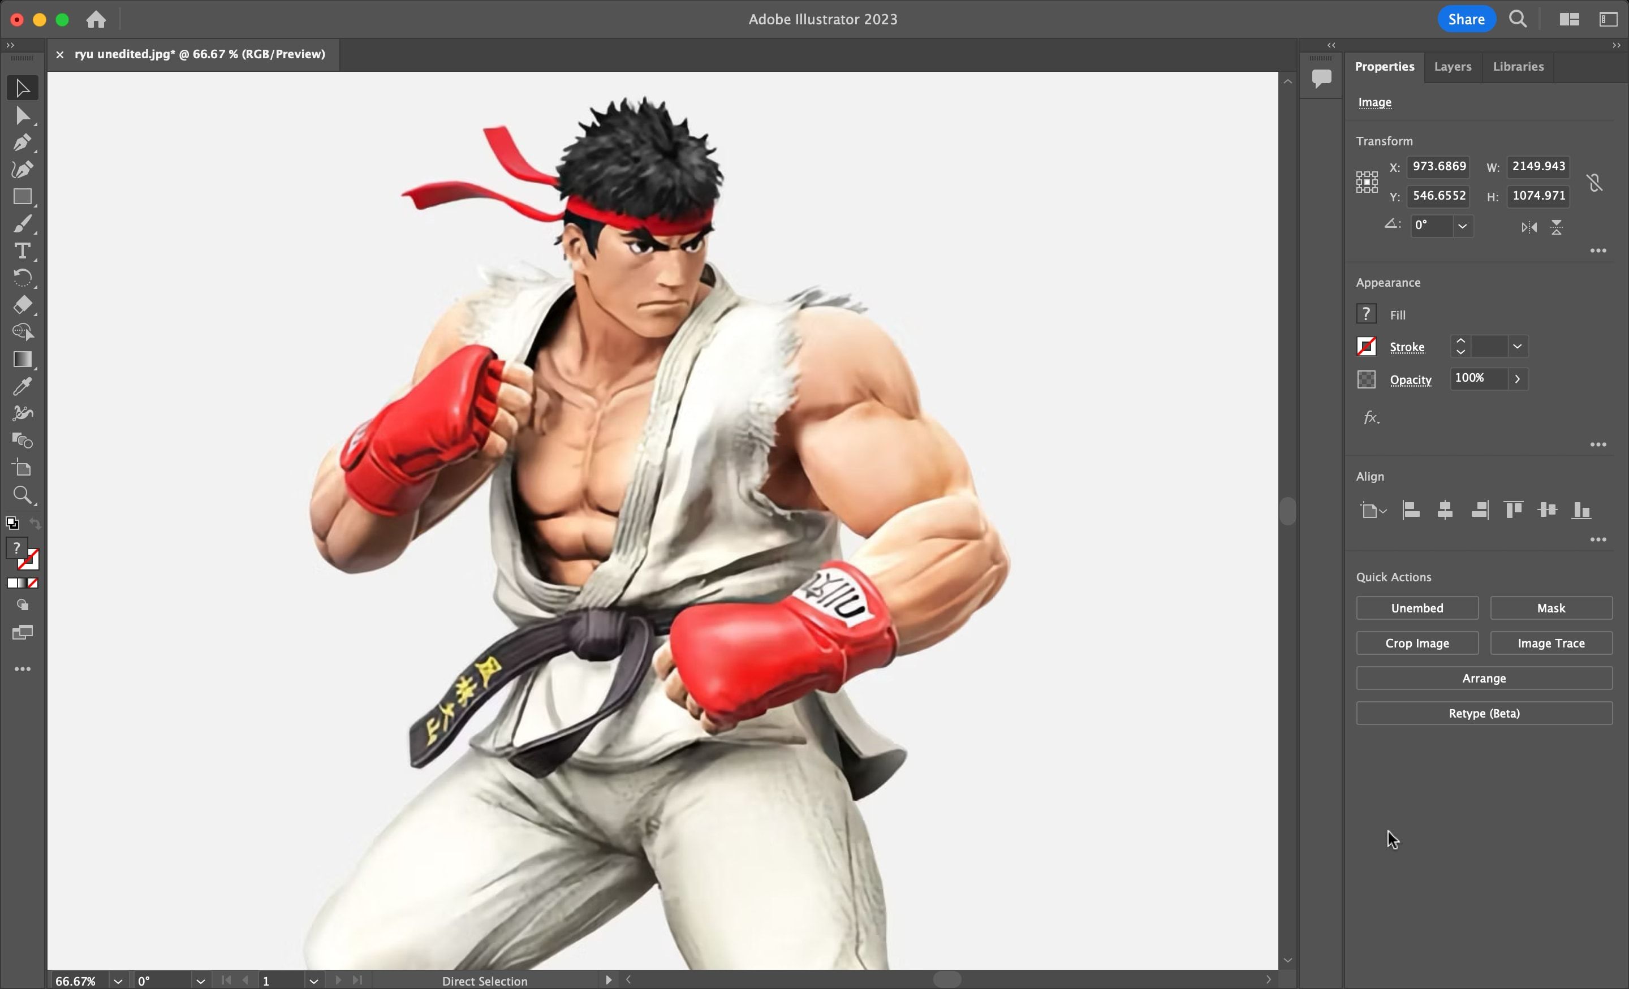Activate the Type tool
The image size is (1629, 989).
[x=22, y=251]
